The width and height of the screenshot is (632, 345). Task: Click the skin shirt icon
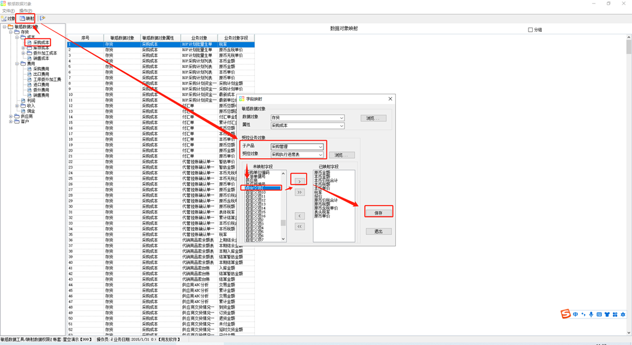tap(607, 314)
